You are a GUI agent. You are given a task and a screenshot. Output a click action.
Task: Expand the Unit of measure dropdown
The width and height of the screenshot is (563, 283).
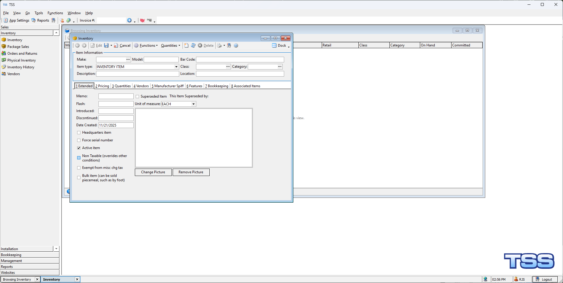(193, 104)
